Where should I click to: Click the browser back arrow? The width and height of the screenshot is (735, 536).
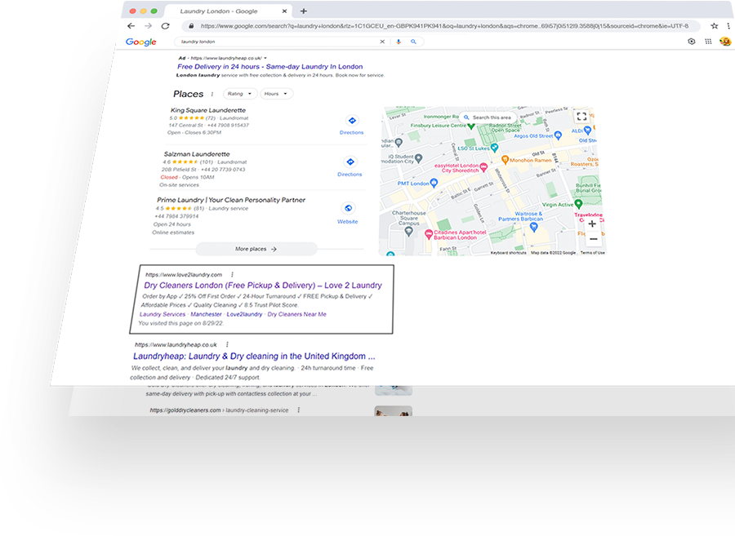(x=131, y=26)
